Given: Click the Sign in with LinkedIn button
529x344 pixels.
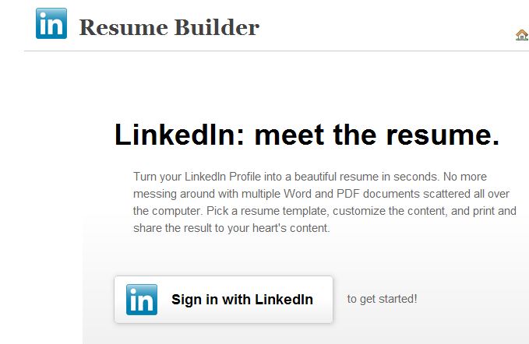Looking at the screenshot, I should click(x=224, y=300).
